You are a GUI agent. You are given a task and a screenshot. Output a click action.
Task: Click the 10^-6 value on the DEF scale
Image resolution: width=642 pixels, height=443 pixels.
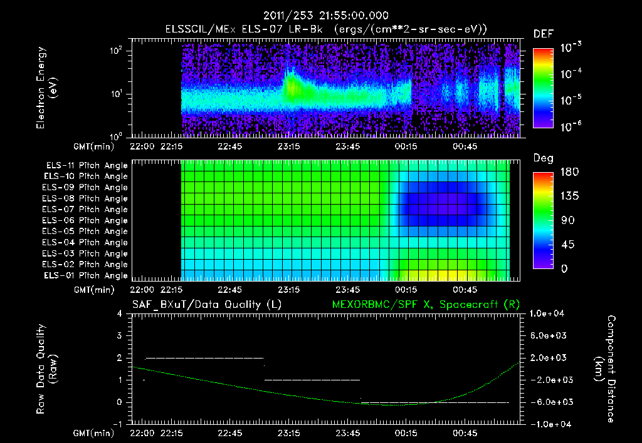[571, 126]
